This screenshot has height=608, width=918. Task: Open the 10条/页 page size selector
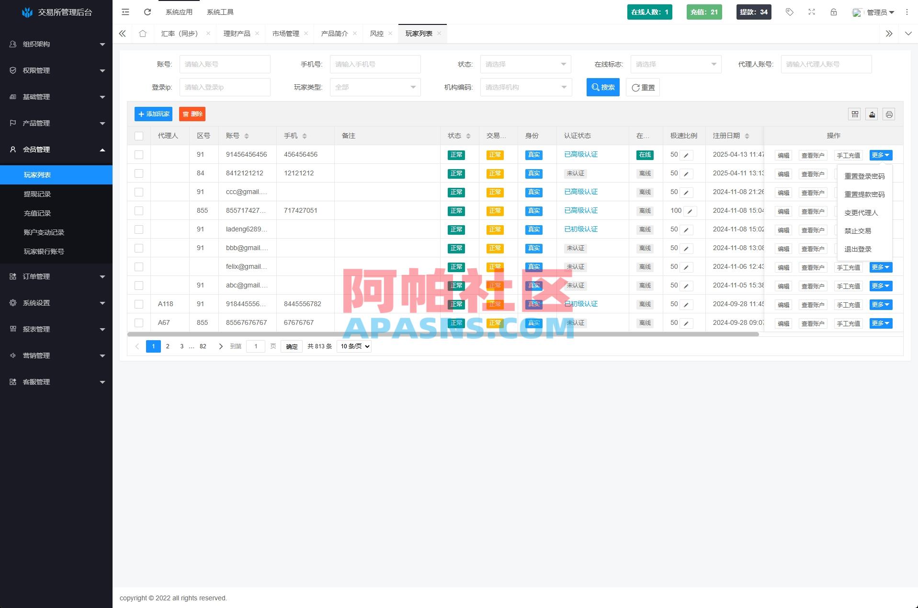click(x=354, y=346)
